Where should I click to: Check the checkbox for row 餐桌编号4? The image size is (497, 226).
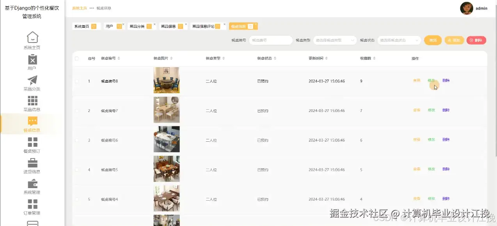[x=77, y=199]
